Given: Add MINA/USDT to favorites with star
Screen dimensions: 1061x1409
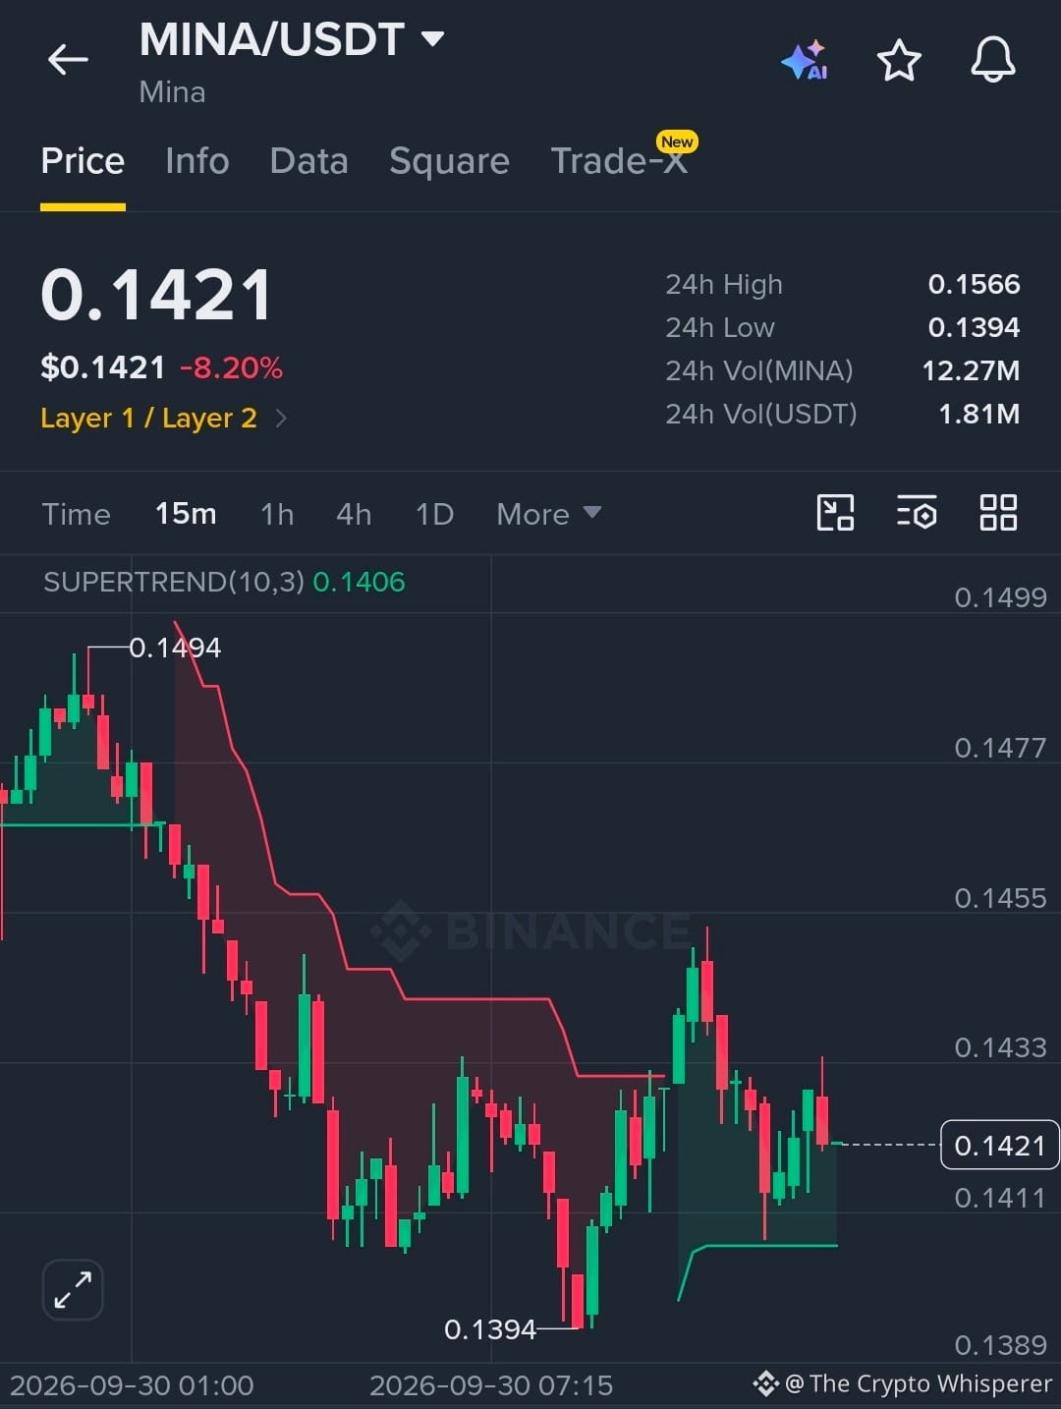Looking at the screenshot, I should click(x=899, y=60).
